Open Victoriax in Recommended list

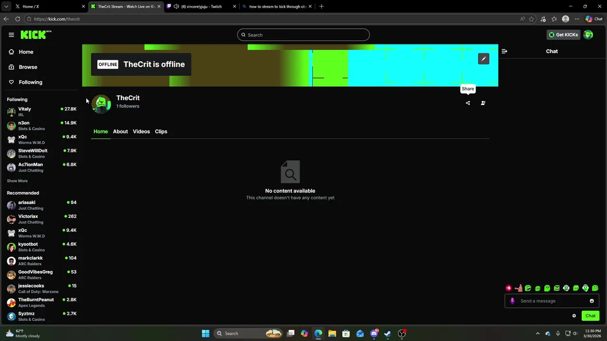click(42, 219)
